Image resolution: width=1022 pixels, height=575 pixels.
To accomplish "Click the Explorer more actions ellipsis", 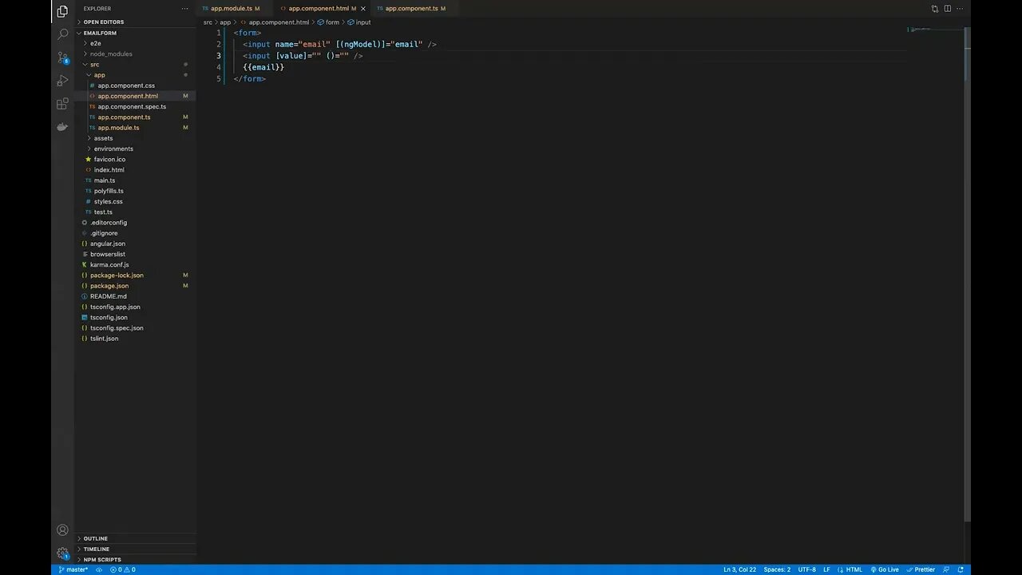I will click(185, 9).
